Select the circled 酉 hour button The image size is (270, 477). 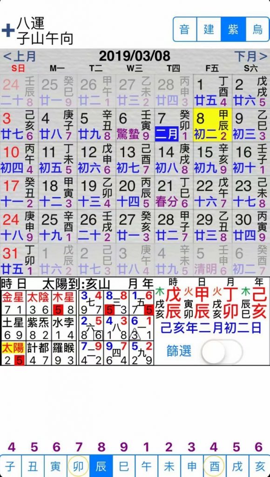(x=214, y=466)
